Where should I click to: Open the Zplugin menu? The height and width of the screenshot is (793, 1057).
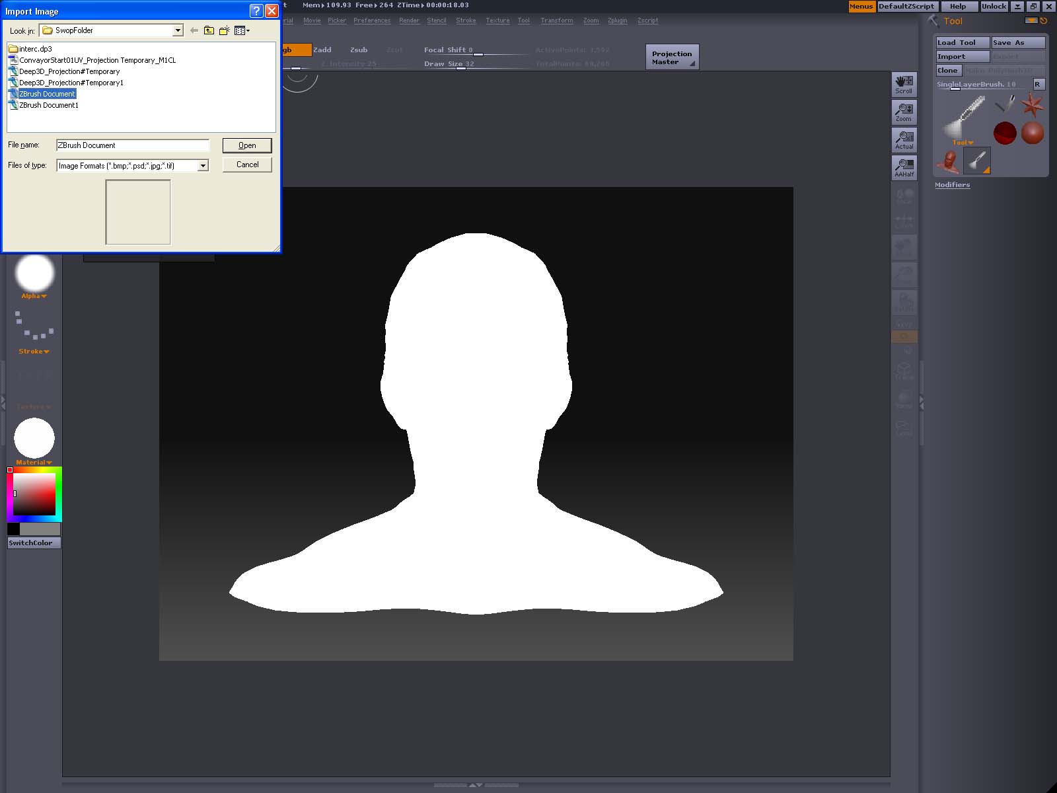click(x=617, y=20)
